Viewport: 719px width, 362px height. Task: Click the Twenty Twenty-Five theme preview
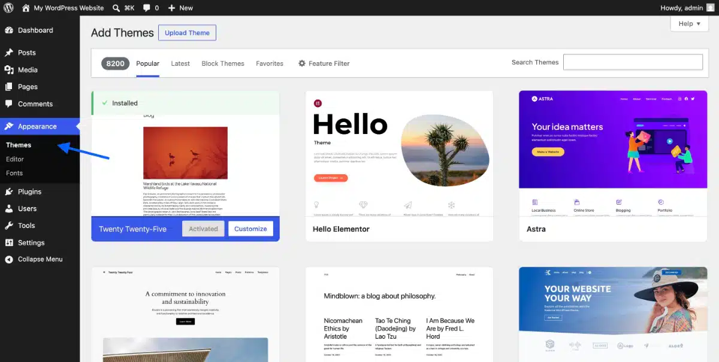point(185,166)
